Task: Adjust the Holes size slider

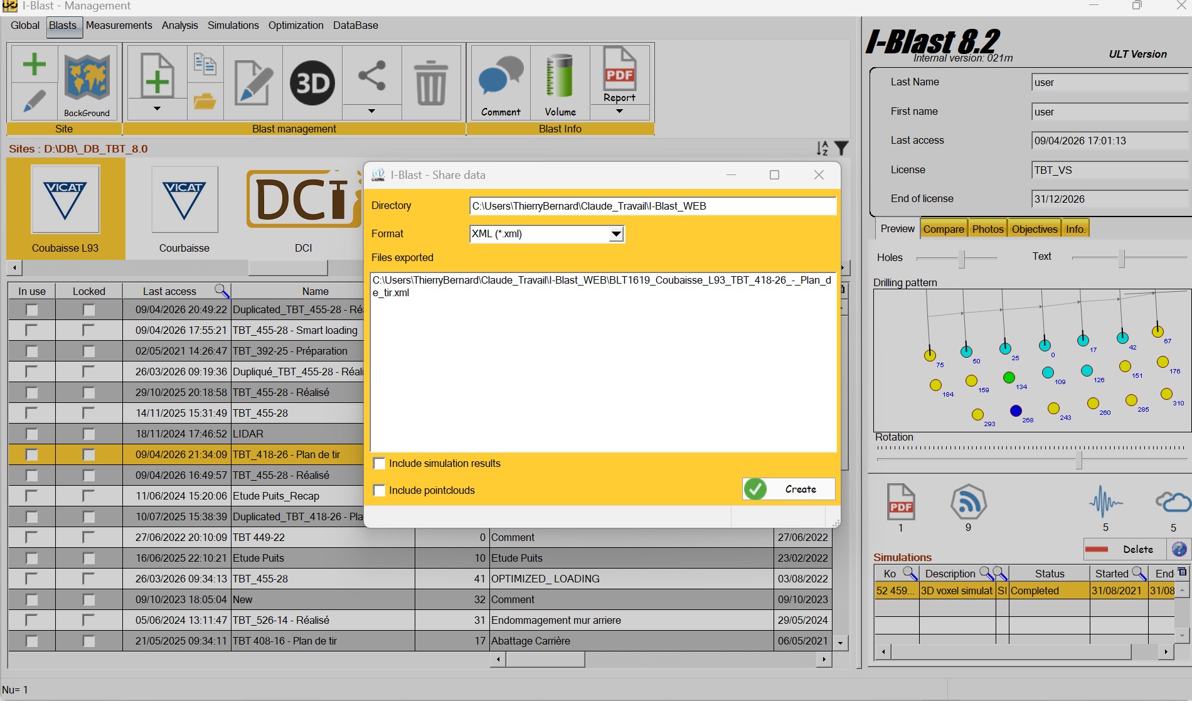Action: click(961, 259)
